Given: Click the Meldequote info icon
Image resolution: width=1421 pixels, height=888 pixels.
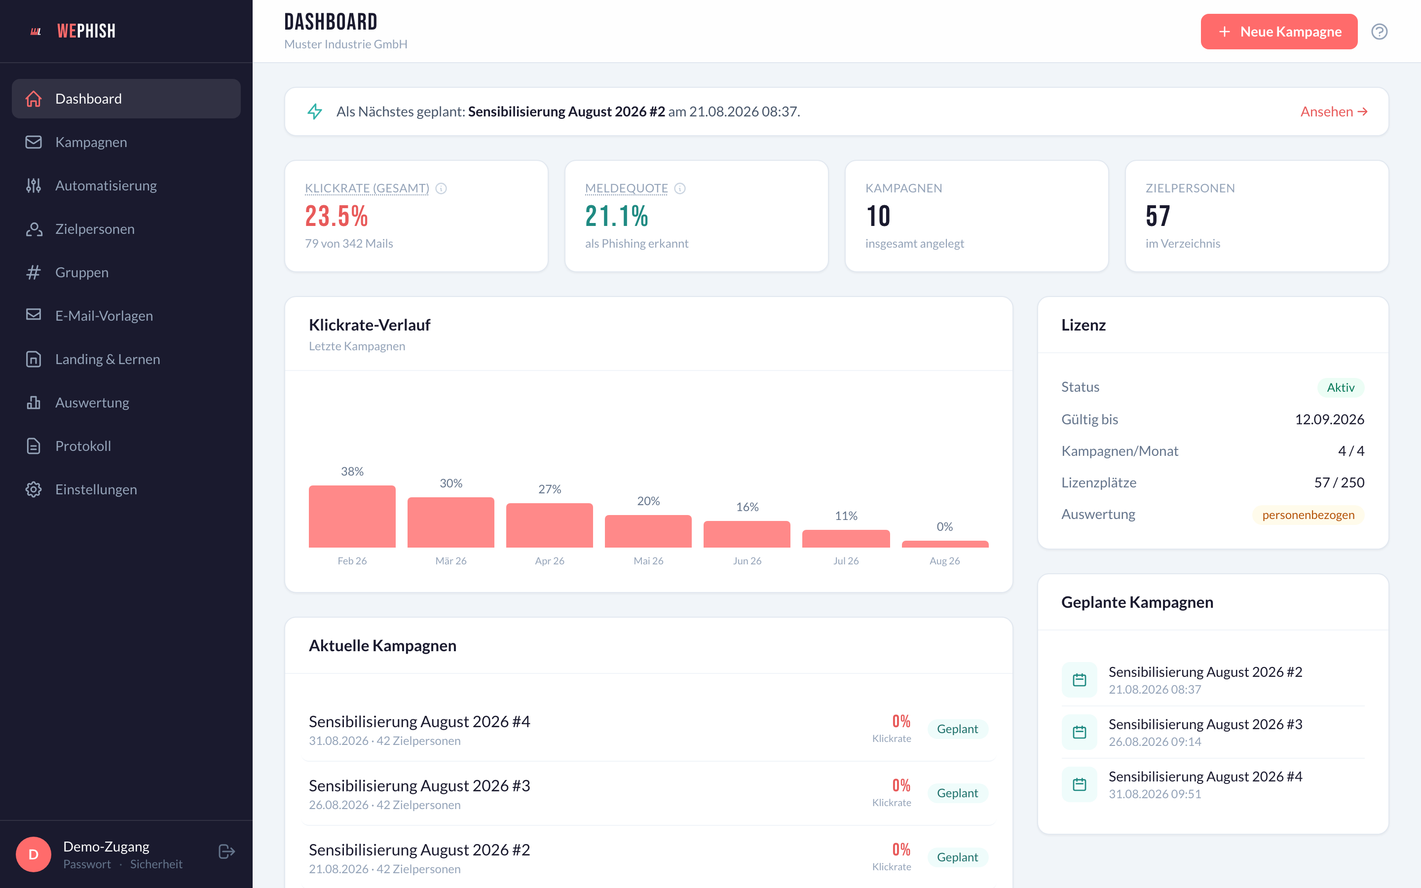Looking at the screenshot, I should 680,188.
